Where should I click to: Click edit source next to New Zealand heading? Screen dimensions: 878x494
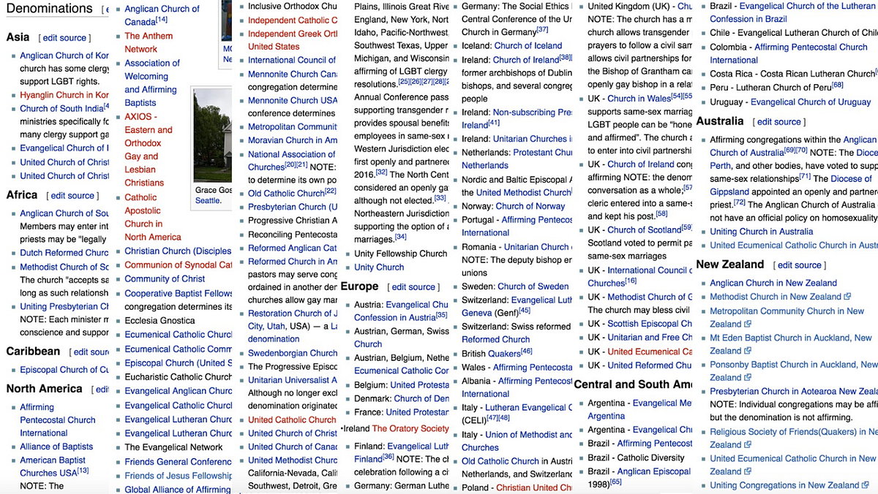point(798,265)
